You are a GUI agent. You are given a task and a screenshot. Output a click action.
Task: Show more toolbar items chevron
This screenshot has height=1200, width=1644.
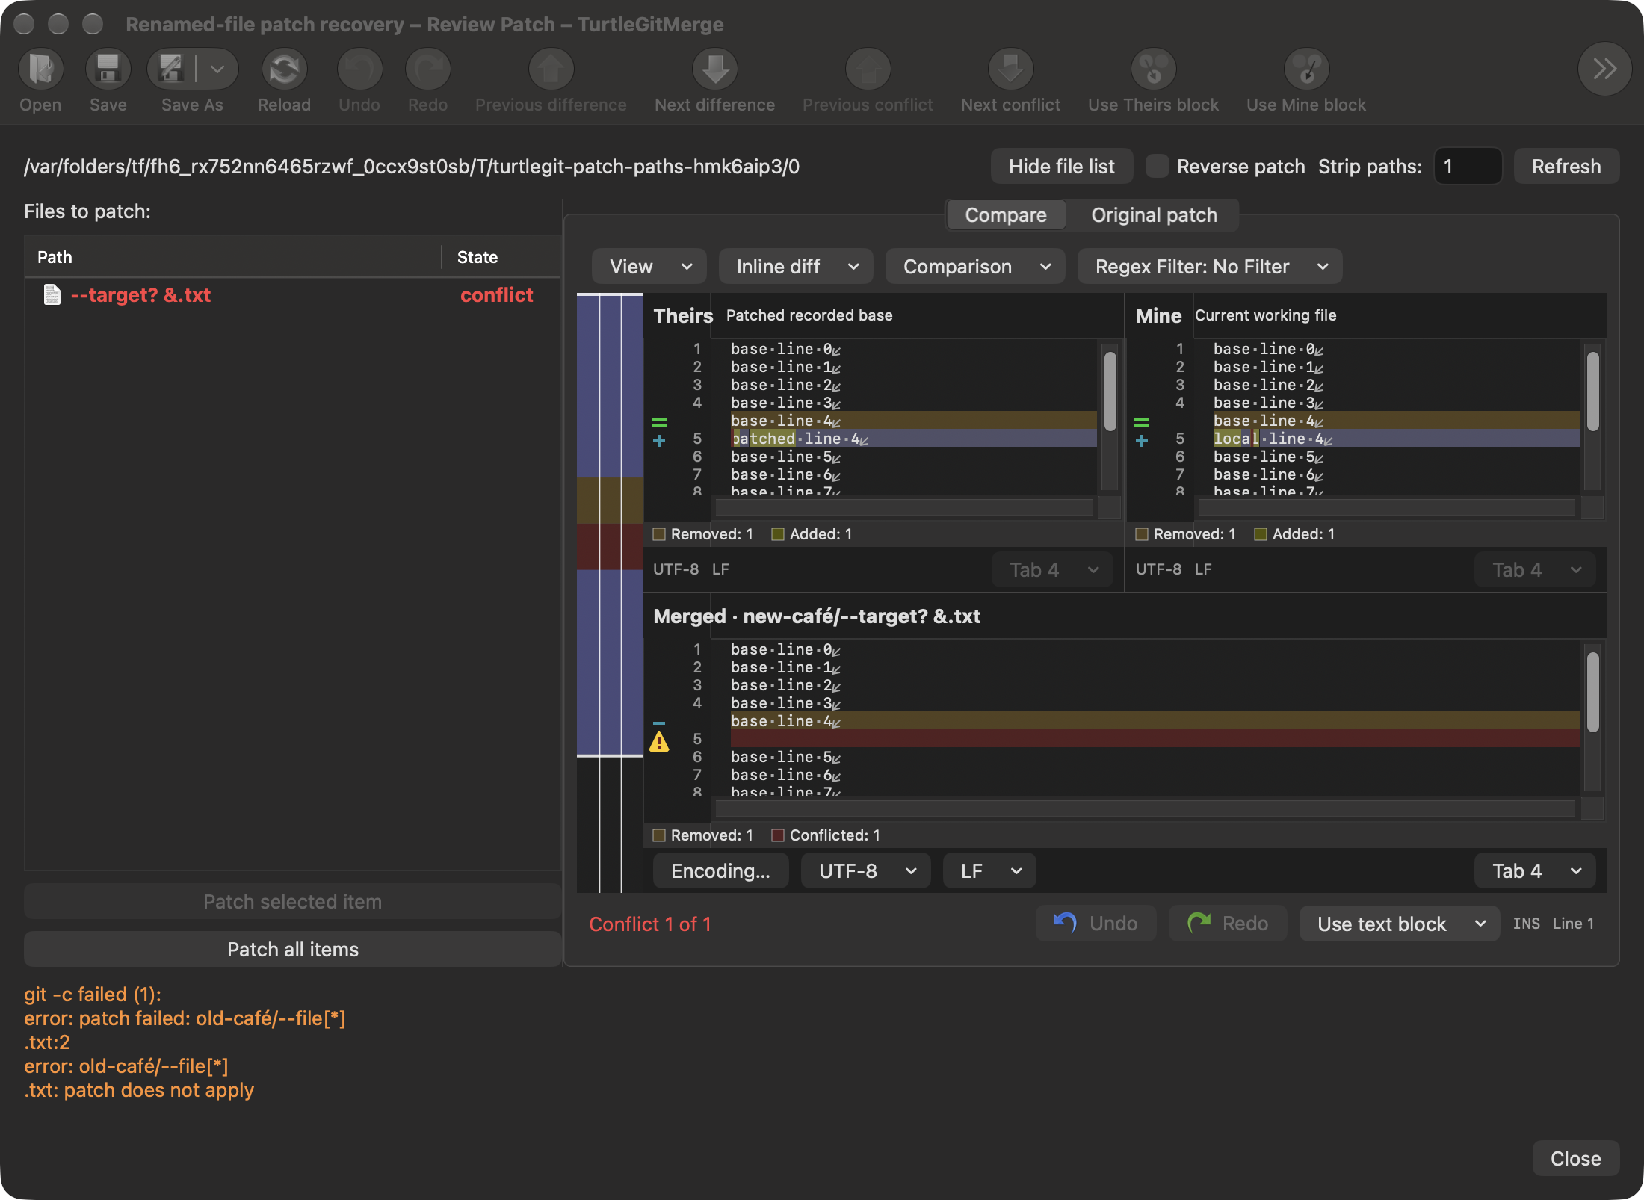(1604, 69)
